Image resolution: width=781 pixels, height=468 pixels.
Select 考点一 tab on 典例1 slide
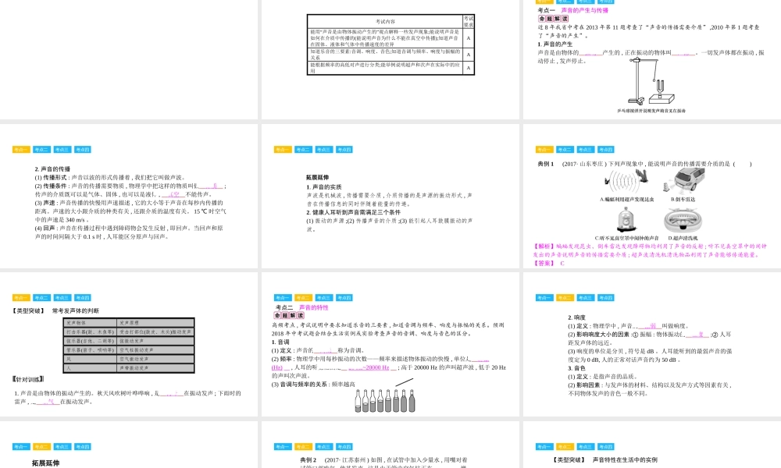click(x=544, y=150)
